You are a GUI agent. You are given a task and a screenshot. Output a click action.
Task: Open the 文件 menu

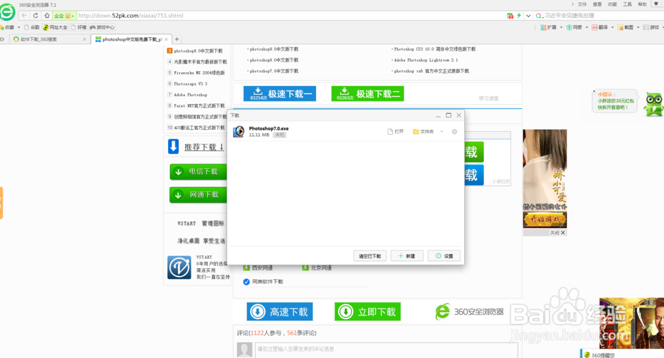[x=582, y=4]
